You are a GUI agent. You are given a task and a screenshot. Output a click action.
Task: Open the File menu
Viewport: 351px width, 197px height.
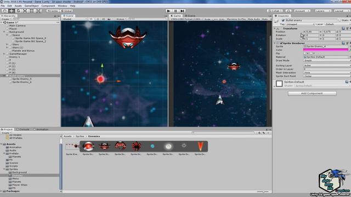tap(3, 6)
